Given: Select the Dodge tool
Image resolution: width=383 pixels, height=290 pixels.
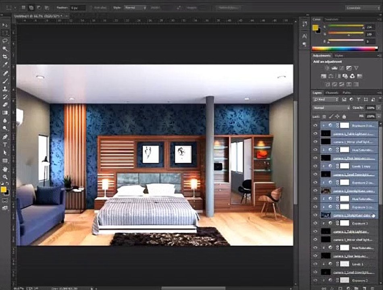Looking at the screenshot, I should pyautogui.click(x=5, y=128).
